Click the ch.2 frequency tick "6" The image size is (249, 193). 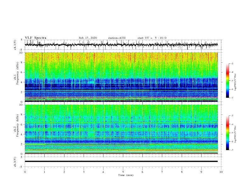(x=22, y=124)
